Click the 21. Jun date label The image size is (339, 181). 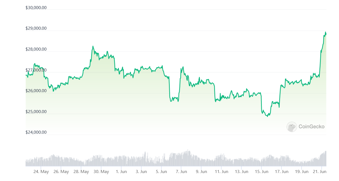[x=320, y=172]
